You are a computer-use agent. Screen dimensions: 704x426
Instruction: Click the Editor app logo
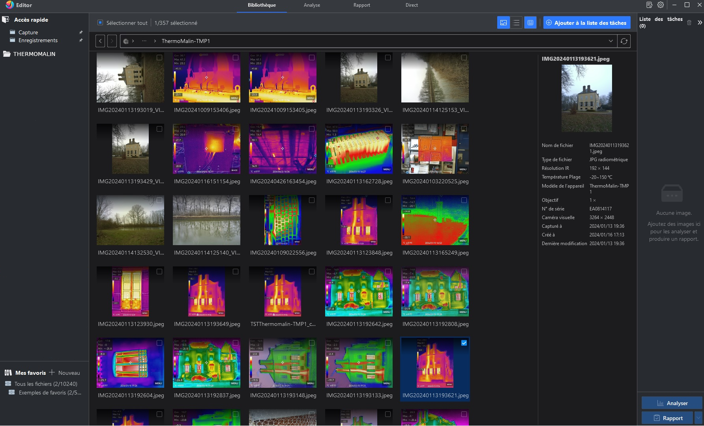[x=9, y=5]
